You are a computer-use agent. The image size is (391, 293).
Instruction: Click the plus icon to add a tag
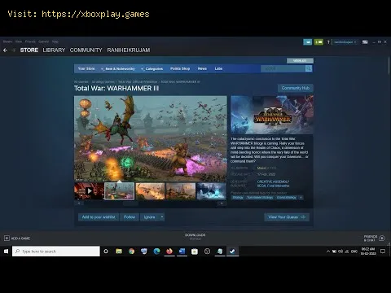pyautogui.click(x=301, y=198)
